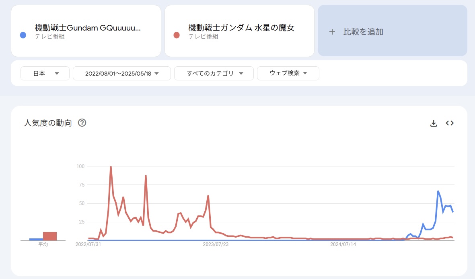Open the すべてのカテゴリ dropdown

point(214,73)
